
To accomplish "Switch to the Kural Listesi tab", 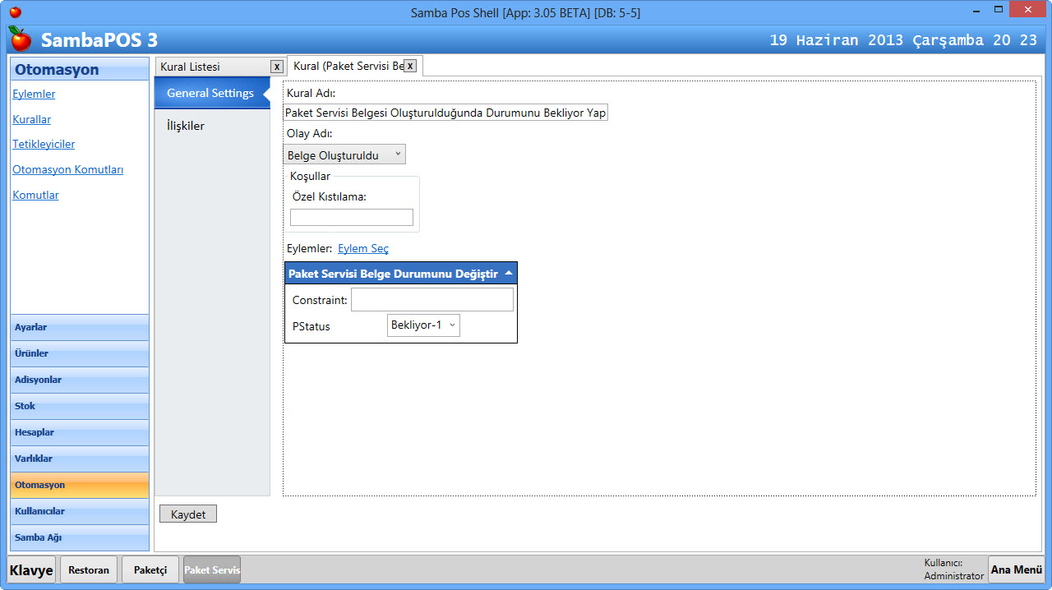I will click(212, 67).
